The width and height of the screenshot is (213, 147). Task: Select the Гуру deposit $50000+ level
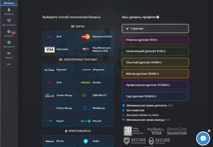[155, 96]
